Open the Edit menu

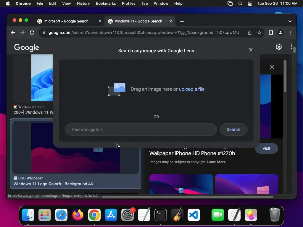[53, 4]
